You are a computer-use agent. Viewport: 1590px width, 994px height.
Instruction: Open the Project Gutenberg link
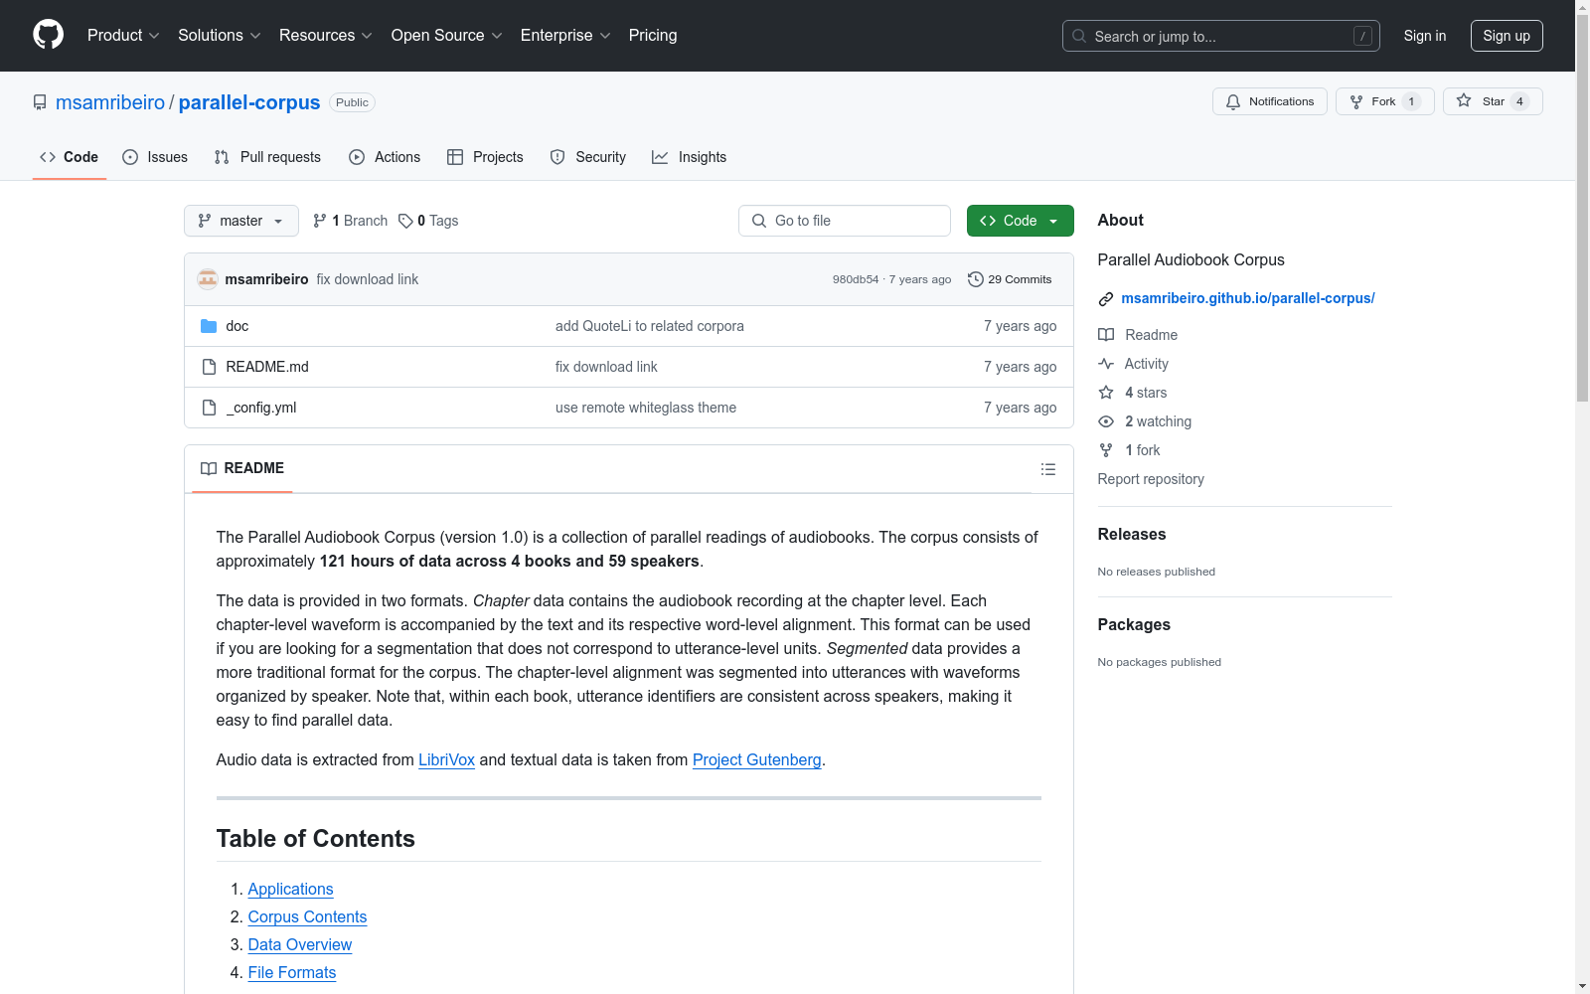coord(757,759)
